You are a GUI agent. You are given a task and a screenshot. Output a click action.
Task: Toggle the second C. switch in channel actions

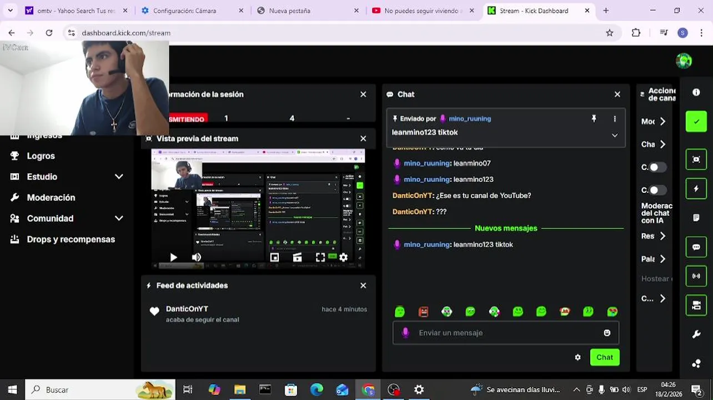click(x=657, y=190)
